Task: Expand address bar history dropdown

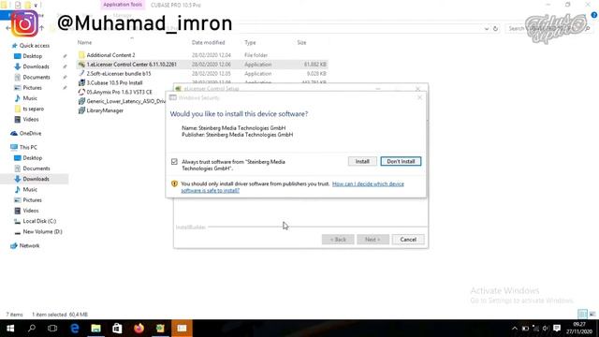Action: (487, 29)
